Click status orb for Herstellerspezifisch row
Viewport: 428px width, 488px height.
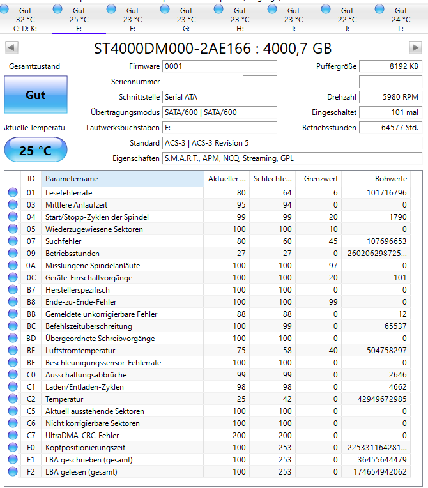point(13,289)
